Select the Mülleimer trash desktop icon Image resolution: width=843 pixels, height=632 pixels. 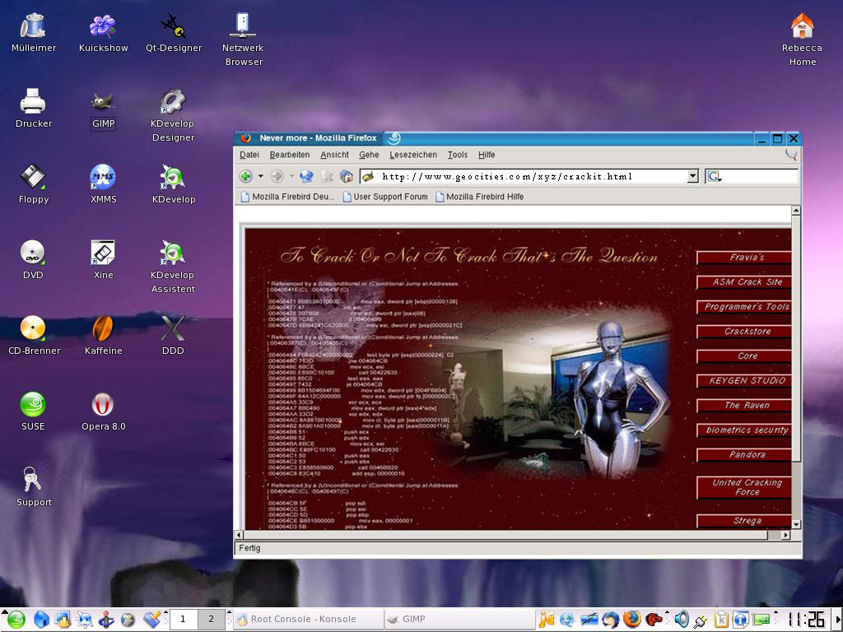[33, 32]
